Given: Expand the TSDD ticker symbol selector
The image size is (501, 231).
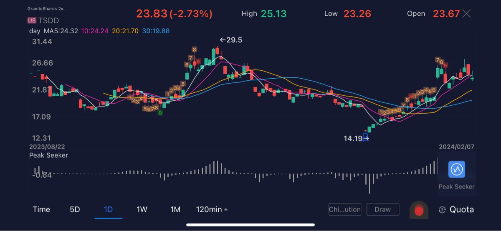Looking at the screenshot, I should pyautogui.click(x=49, y=20).
